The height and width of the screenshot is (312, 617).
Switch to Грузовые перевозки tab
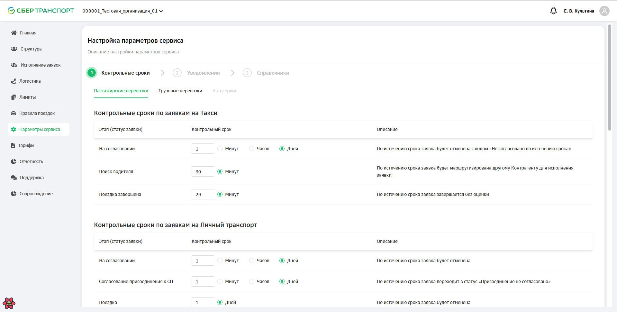click(180, 91)
